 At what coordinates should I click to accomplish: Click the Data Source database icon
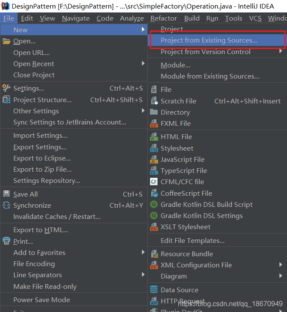pyautogui.click(x=154, y=290)
